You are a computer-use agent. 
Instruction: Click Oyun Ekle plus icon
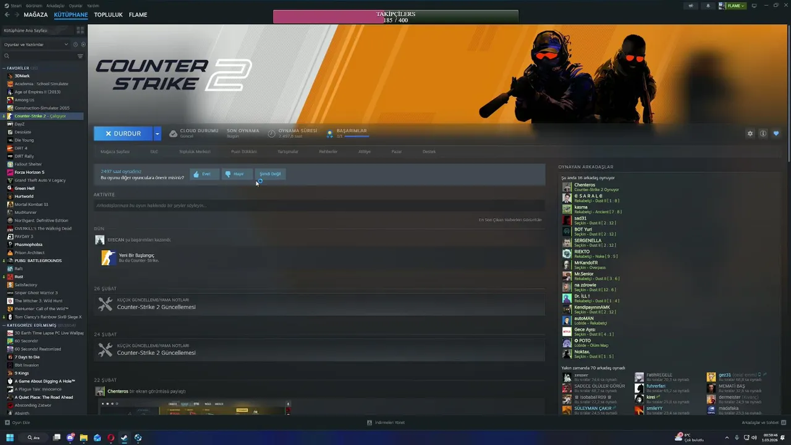pyautogui.click(x=7, y=423)
